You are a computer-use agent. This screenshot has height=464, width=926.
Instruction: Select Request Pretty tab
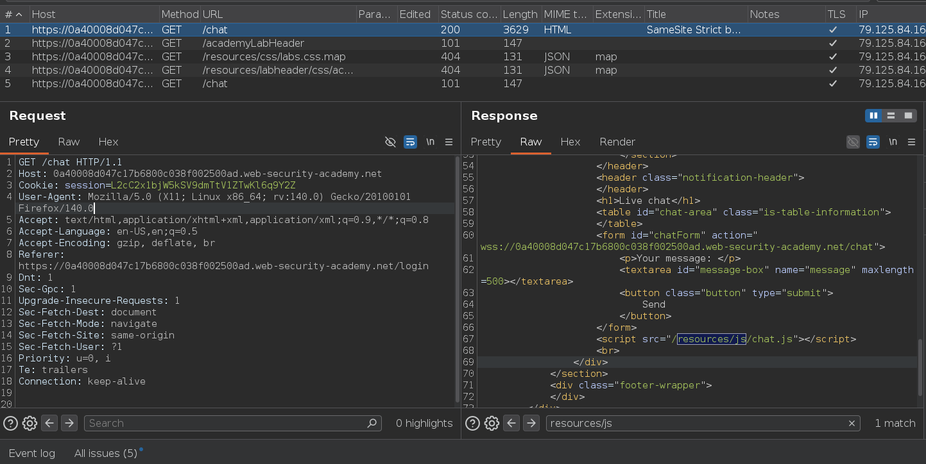click(x=24, y=142)
